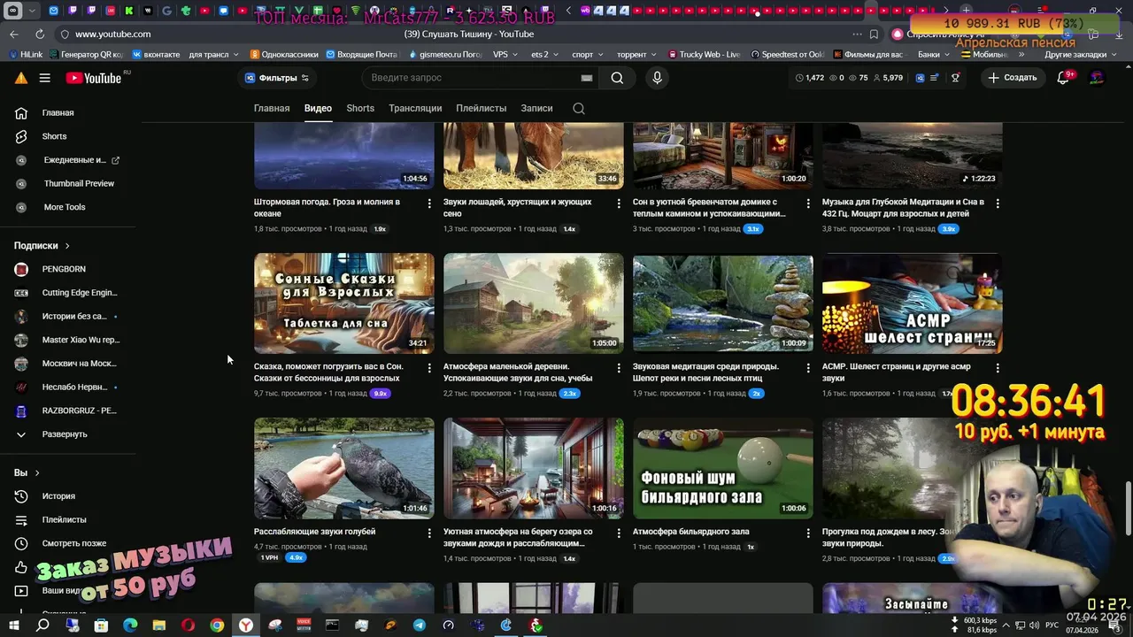Open the для трансл bookmarks folder dropdown
1133x637 pixels.
pos(214,54)
